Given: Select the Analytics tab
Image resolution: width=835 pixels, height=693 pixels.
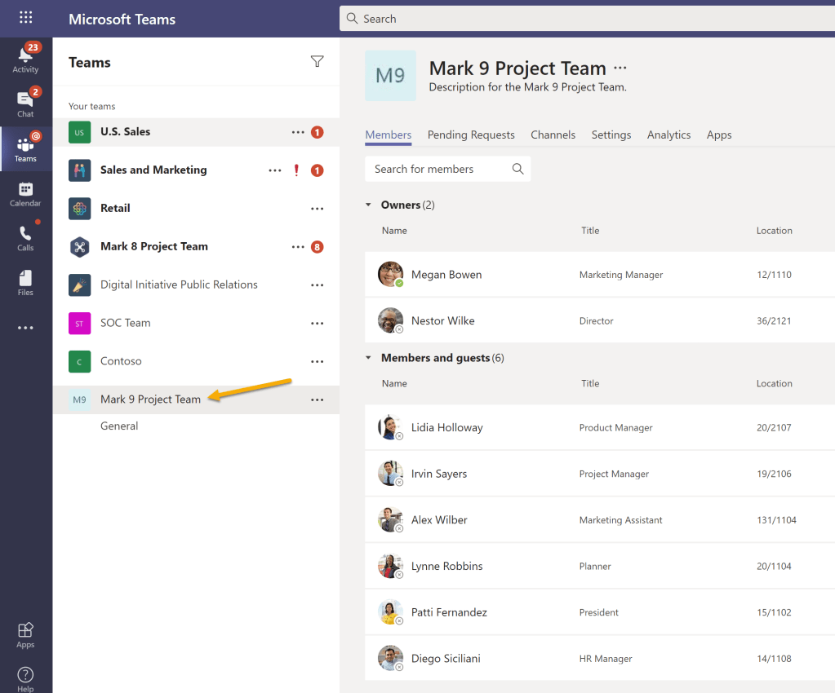Looking at the screenshot, I should (668, 135).
